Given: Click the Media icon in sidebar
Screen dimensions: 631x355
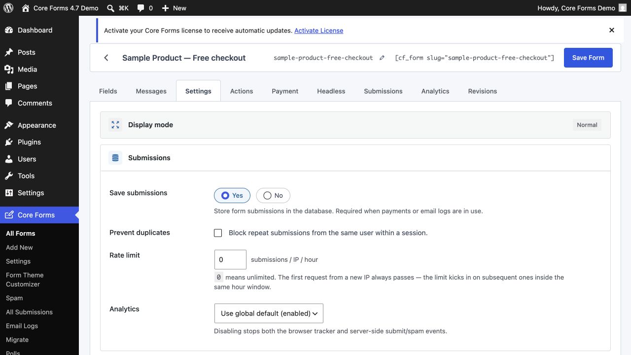Looking at the screenshot, I should point(9,70).
